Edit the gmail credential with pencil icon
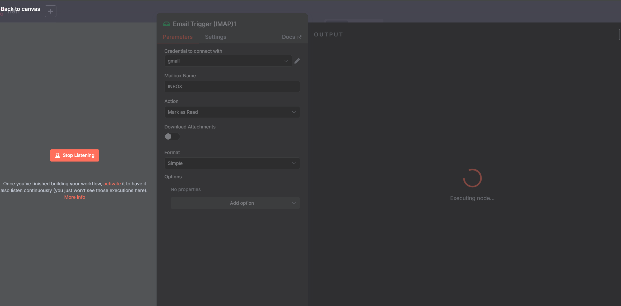The width and height of the screenshot is (621, 306). 297,61
